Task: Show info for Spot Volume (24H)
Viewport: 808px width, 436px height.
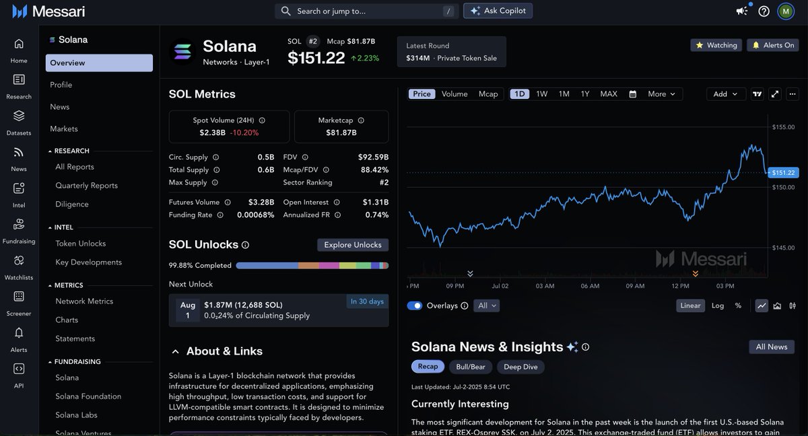Action: [x=262, y=120]
